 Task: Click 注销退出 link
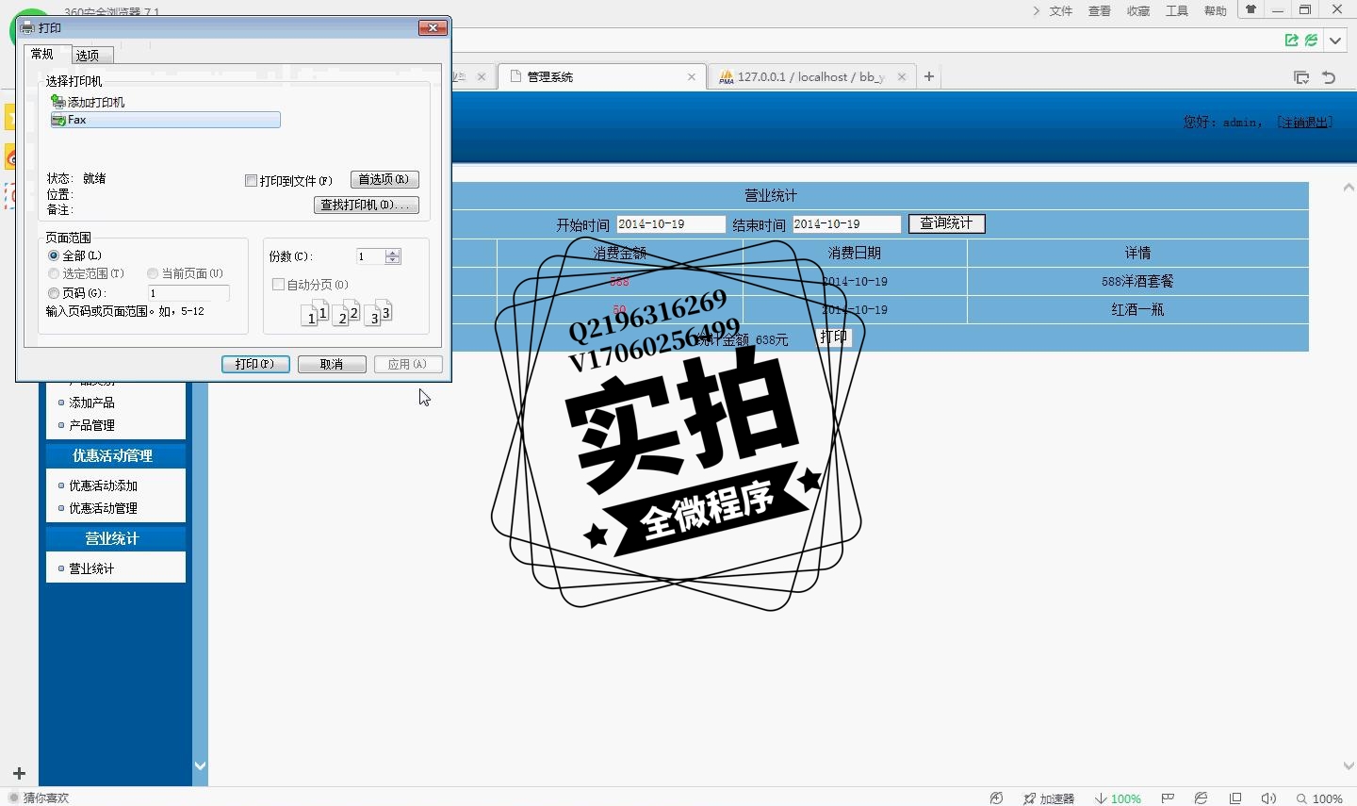click(x=1304, y=122)
